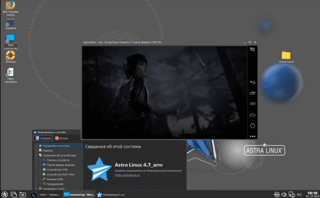This screenshot has height=198, width=320.
Task: Select Устройства USB tree item
Action: [55, 169]
